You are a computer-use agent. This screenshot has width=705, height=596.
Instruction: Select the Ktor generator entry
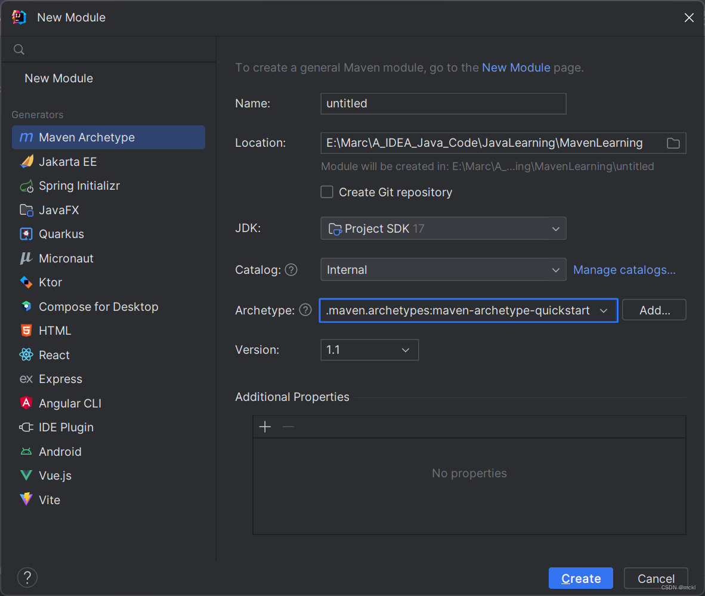click(109, 282)
